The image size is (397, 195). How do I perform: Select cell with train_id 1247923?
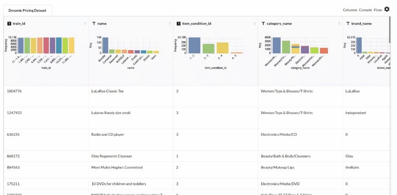click(x=46, y=118)
